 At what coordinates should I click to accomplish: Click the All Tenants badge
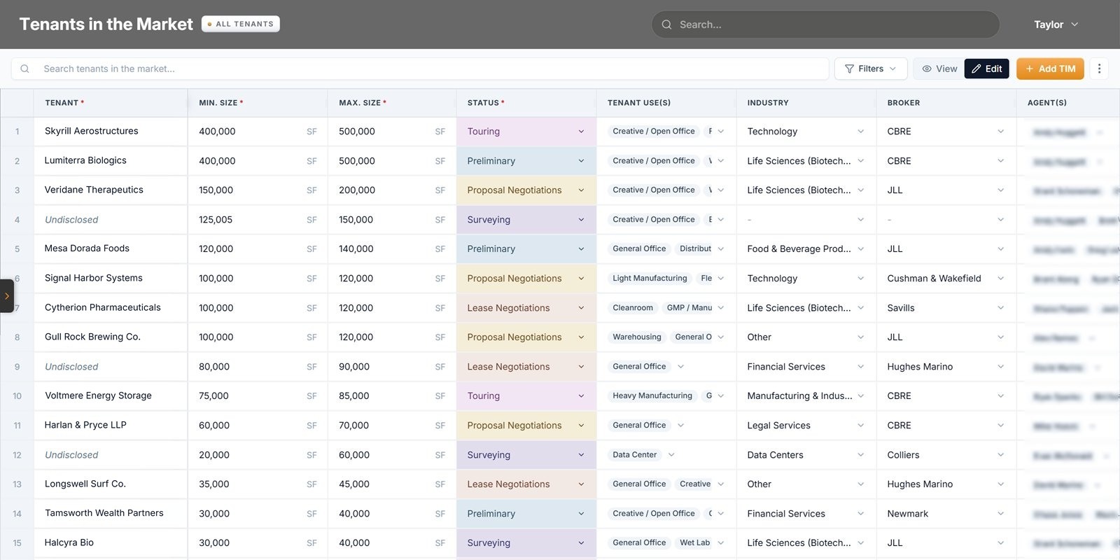[241, 24]
